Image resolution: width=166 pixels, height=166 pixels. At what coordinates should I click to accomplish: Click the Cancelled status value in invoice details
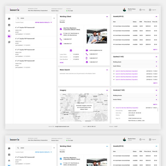(x=131, y=115)
